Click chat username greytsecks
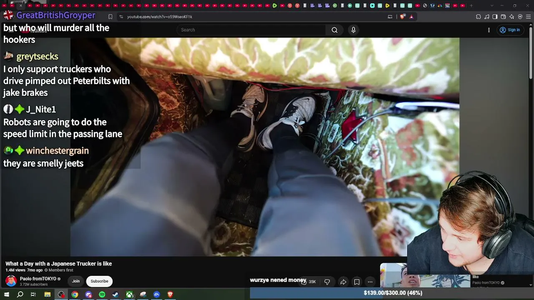The width and height of the screenshot is (534, 300). tap(37, 56)
